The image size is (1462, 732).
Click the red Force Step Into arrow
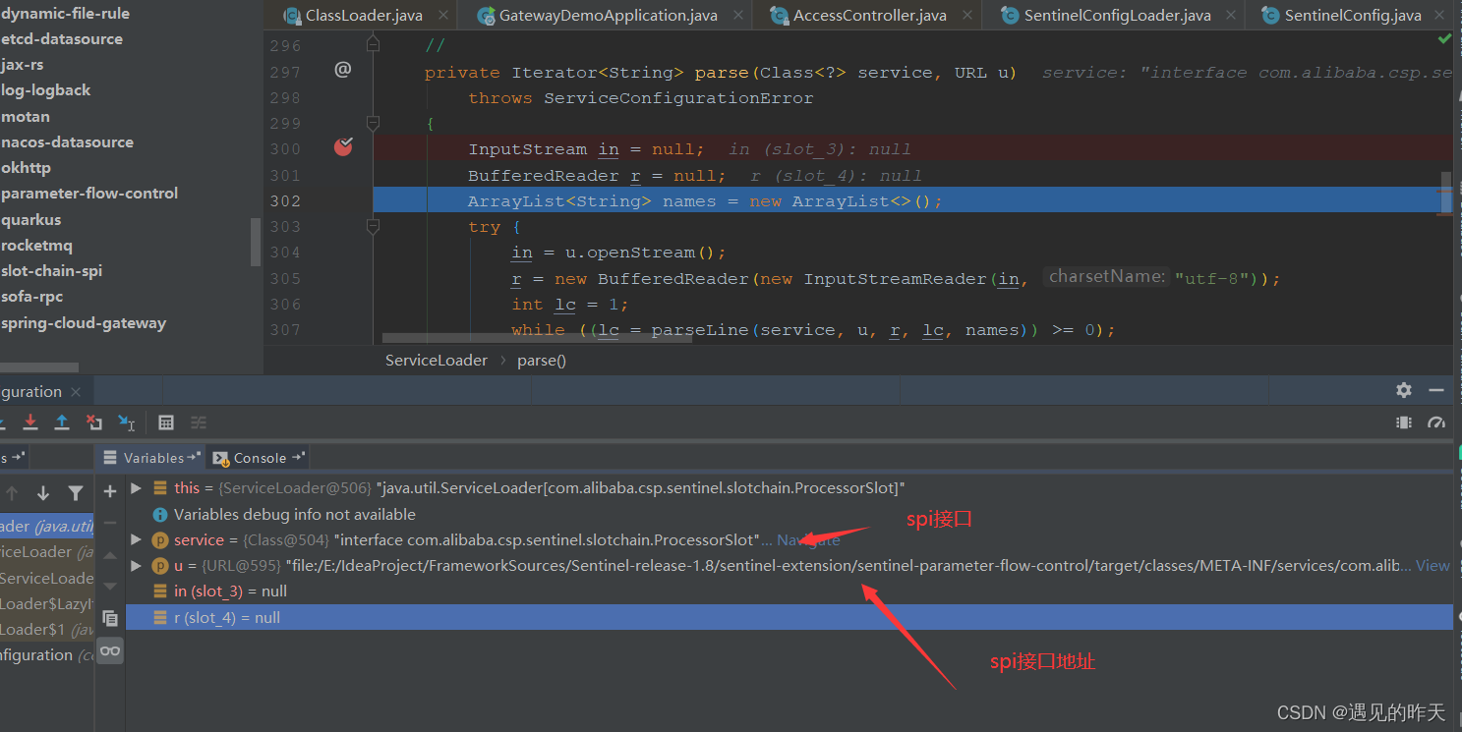pyautogui.click(x=30, y=422)
